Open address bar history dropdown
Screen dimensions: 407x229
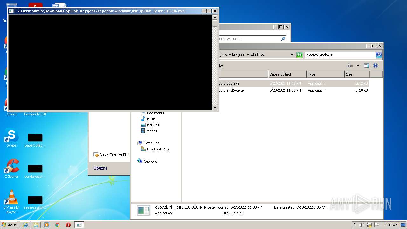[x=292, y=55]
